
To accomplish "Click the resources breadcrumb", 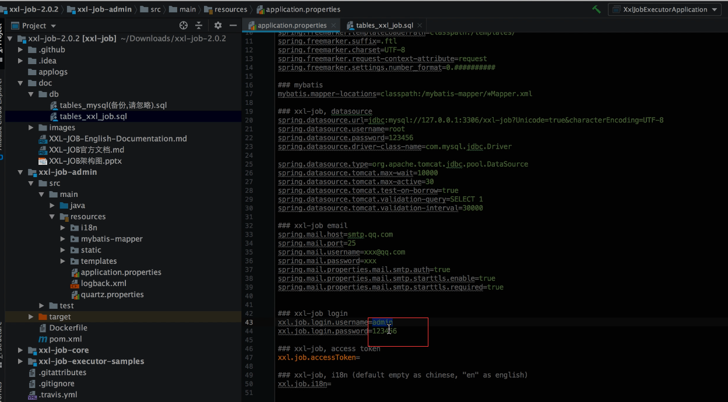I will [226, 9].
